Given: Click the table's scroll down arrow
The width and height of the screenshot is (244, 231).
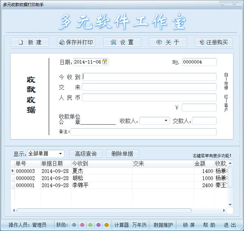Looking at the screenshot, I should click(x=230, y=205).
